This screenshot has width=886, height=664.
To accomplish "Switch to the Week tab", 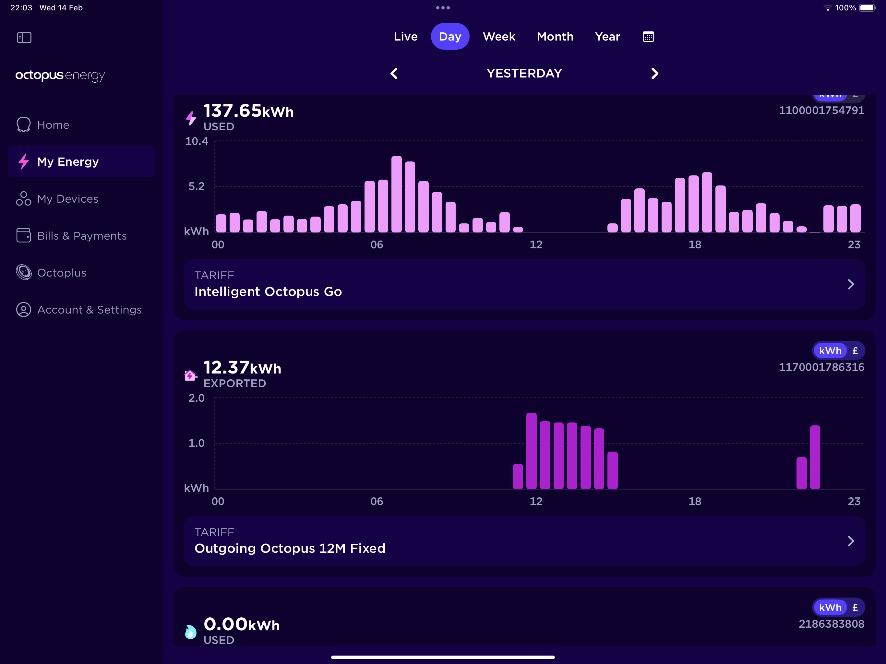I will 499,36.
